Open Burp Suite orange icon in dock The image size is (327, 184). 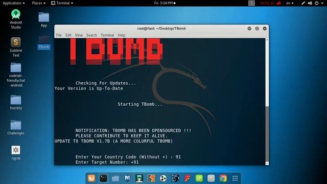tap(151, 178)
